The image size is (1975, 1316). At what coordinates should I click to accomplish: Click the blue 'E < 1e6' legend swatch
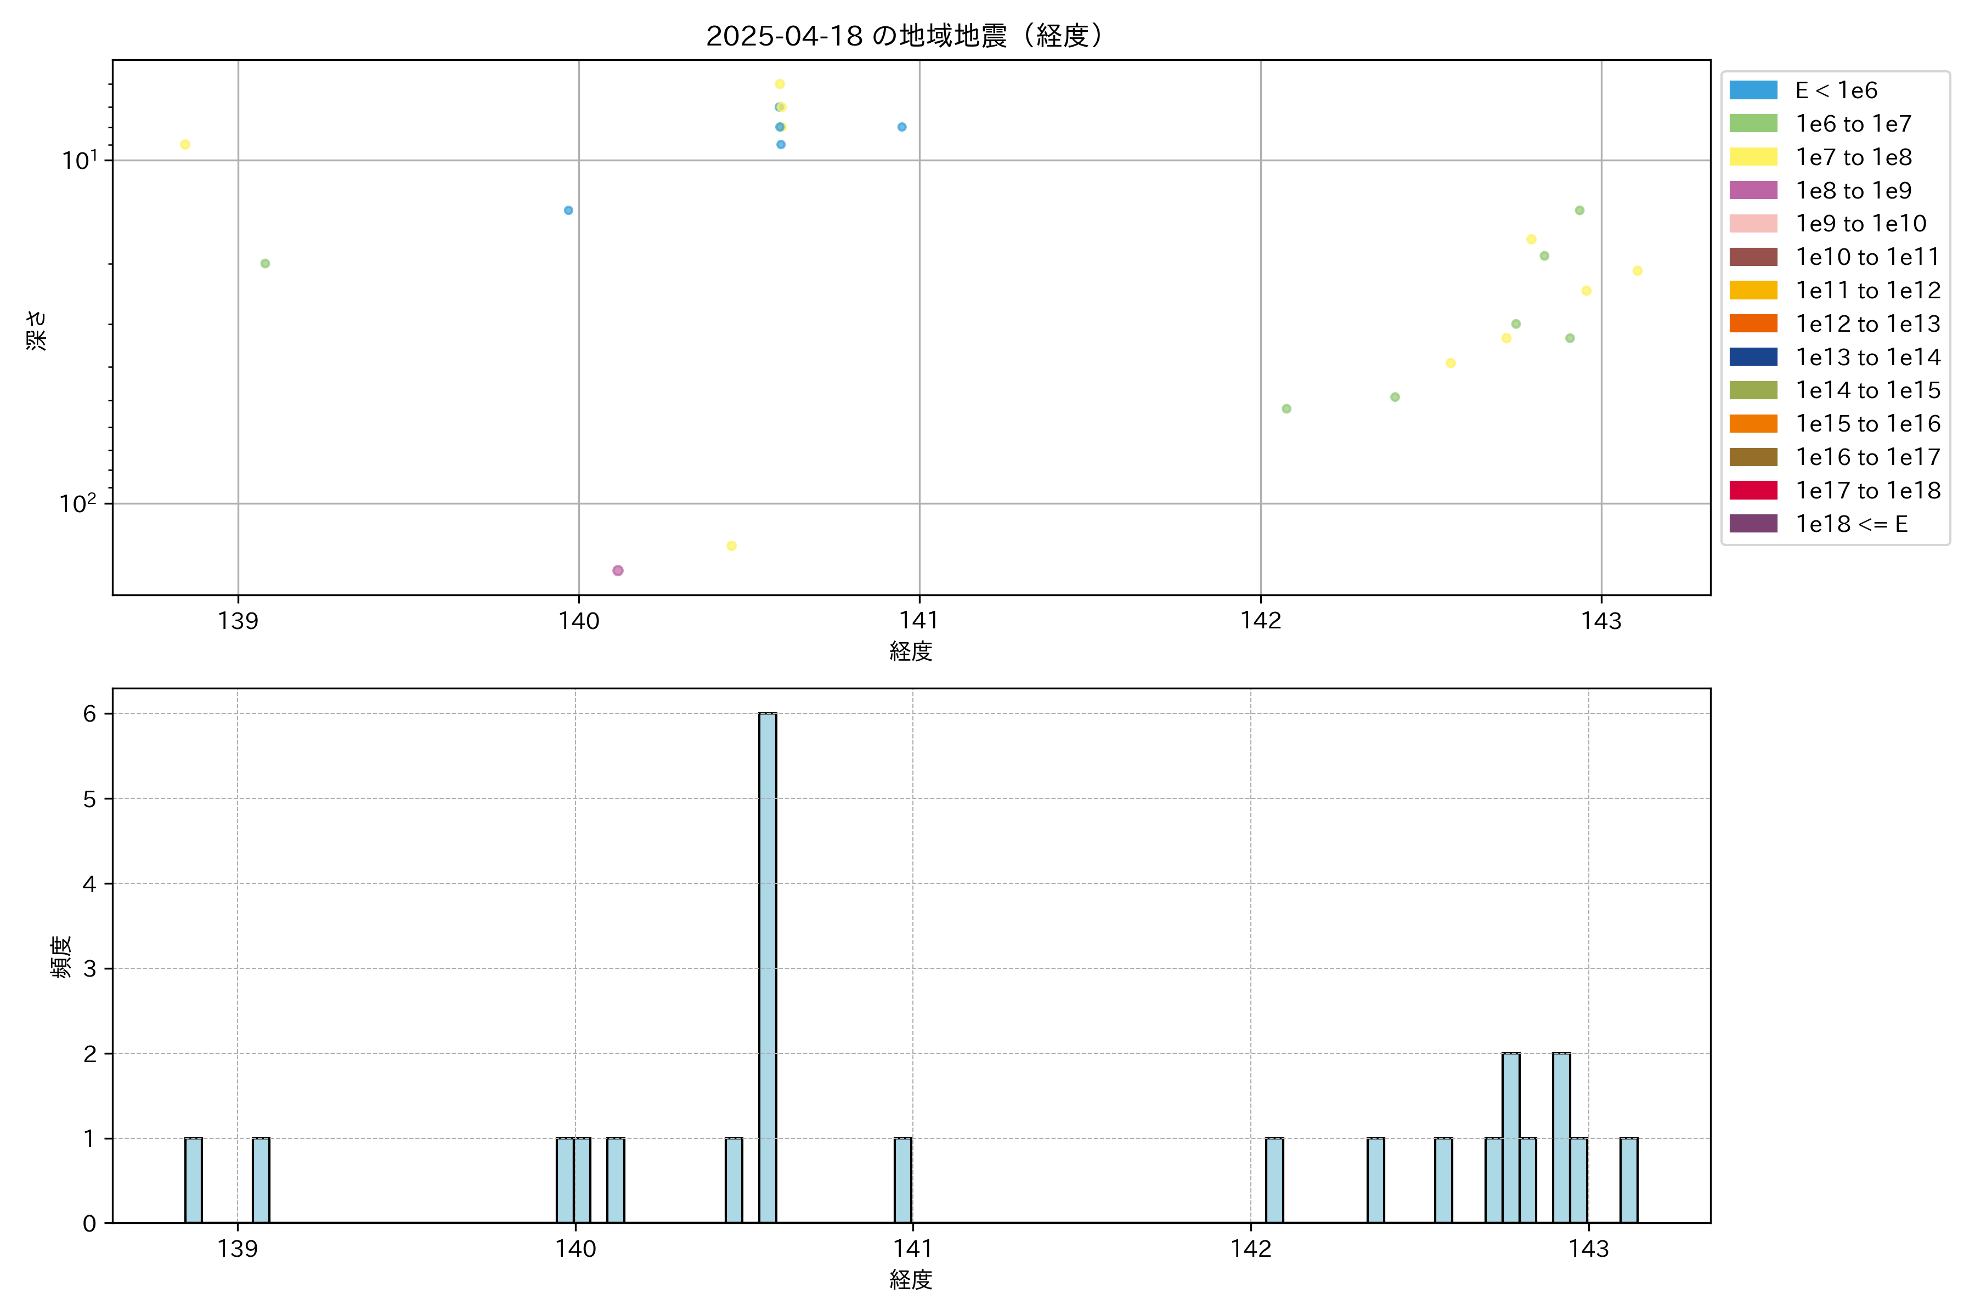(x=1752, y=90)
